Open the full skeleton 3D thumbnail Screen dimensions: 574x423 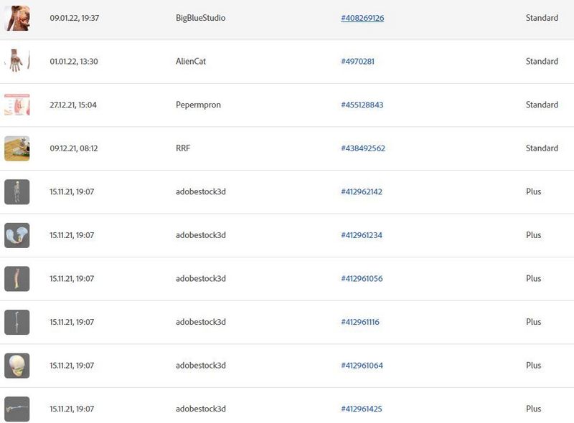click(17, 192)
